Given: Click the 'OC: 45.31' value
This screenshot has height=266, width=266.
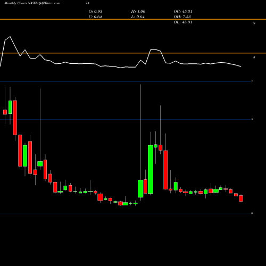Looking at the screenshot, I should click(x=183, y=12).
